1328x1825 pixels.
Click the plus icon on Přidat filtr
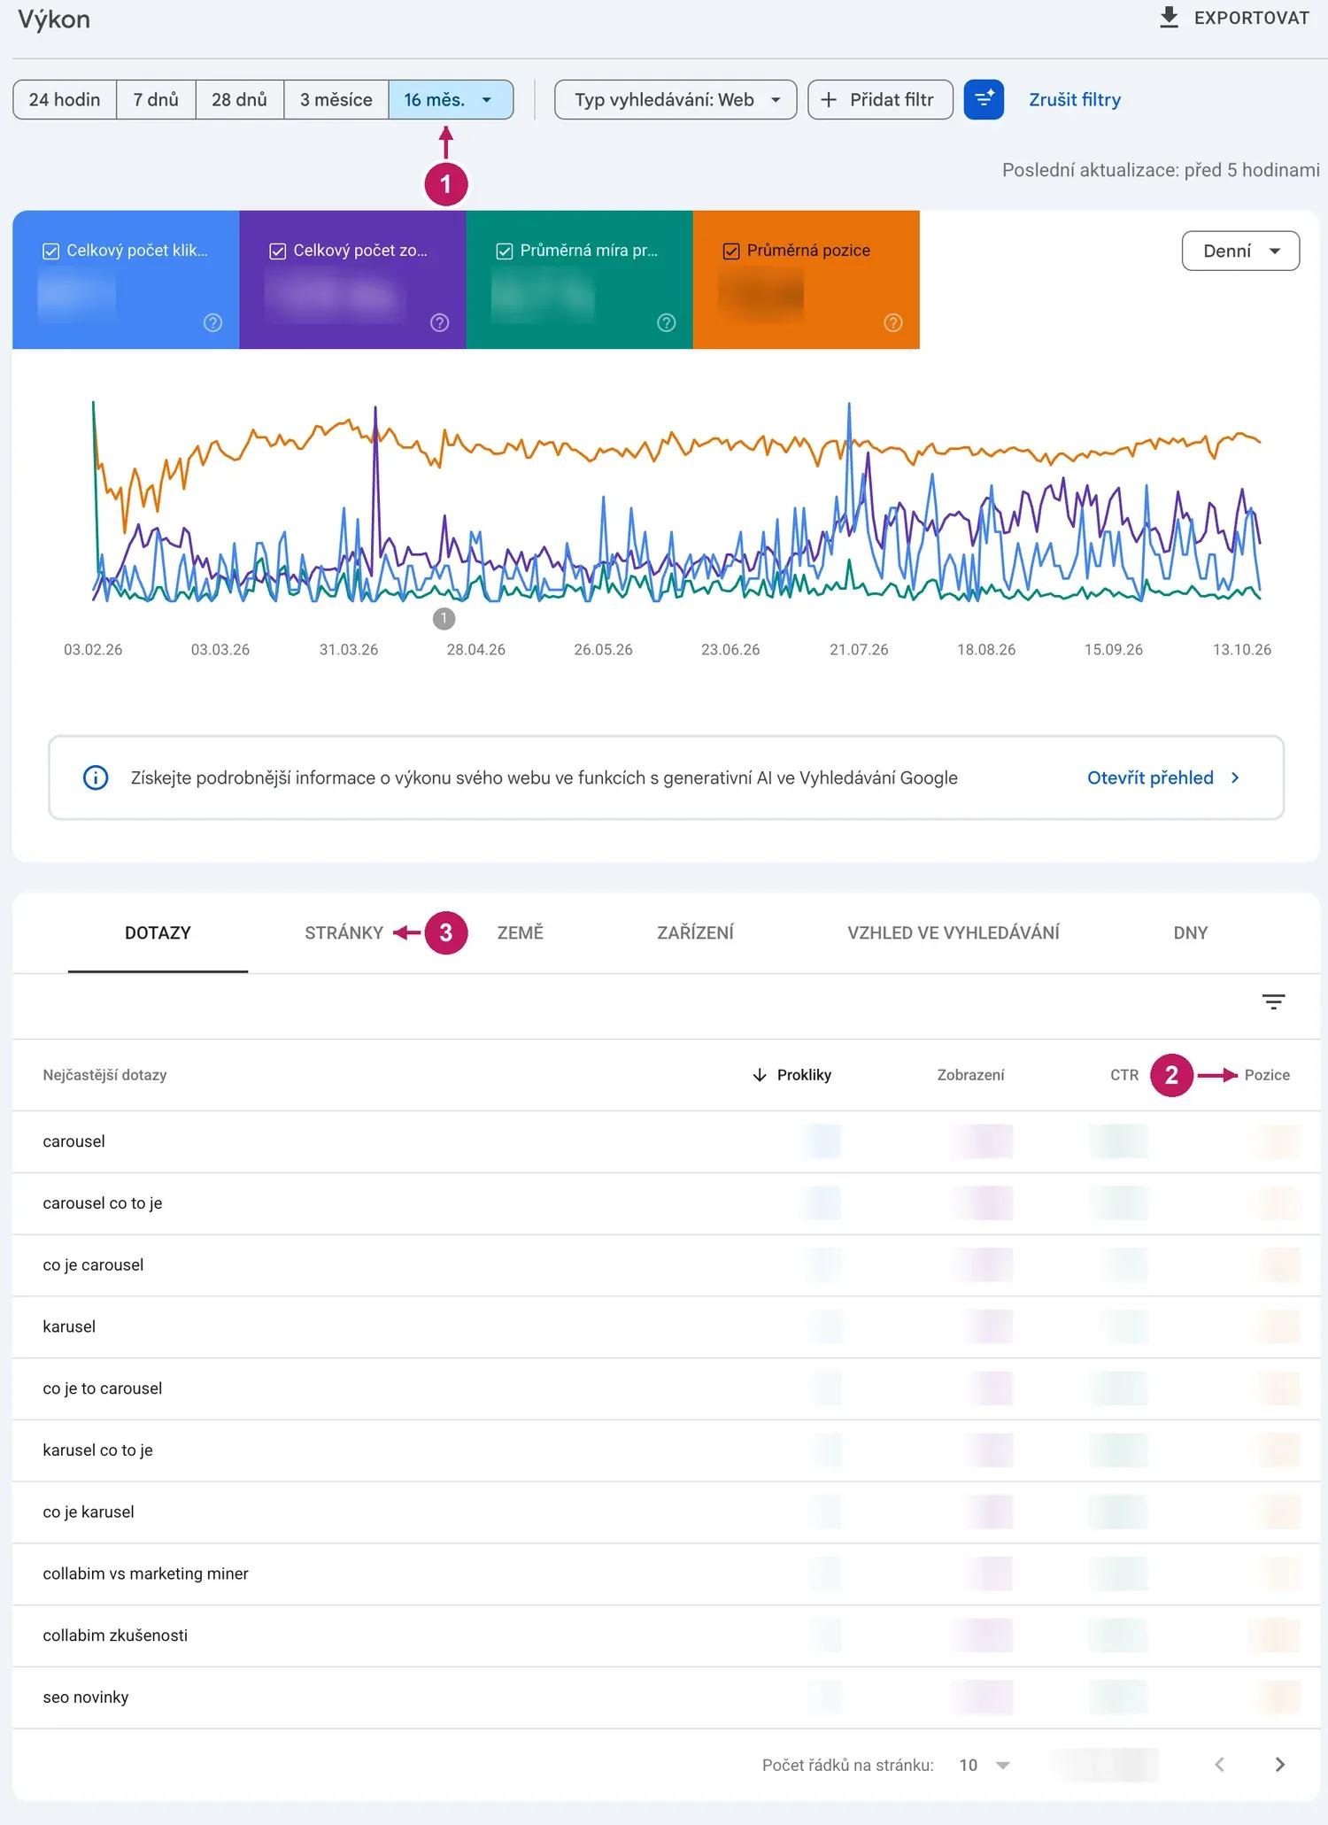coord(829,100)
